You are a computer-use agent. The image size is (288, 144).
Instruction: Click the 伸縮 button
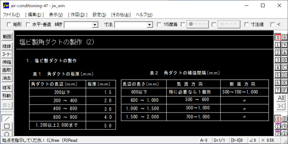pyautogui.click(x=7, y=62)
